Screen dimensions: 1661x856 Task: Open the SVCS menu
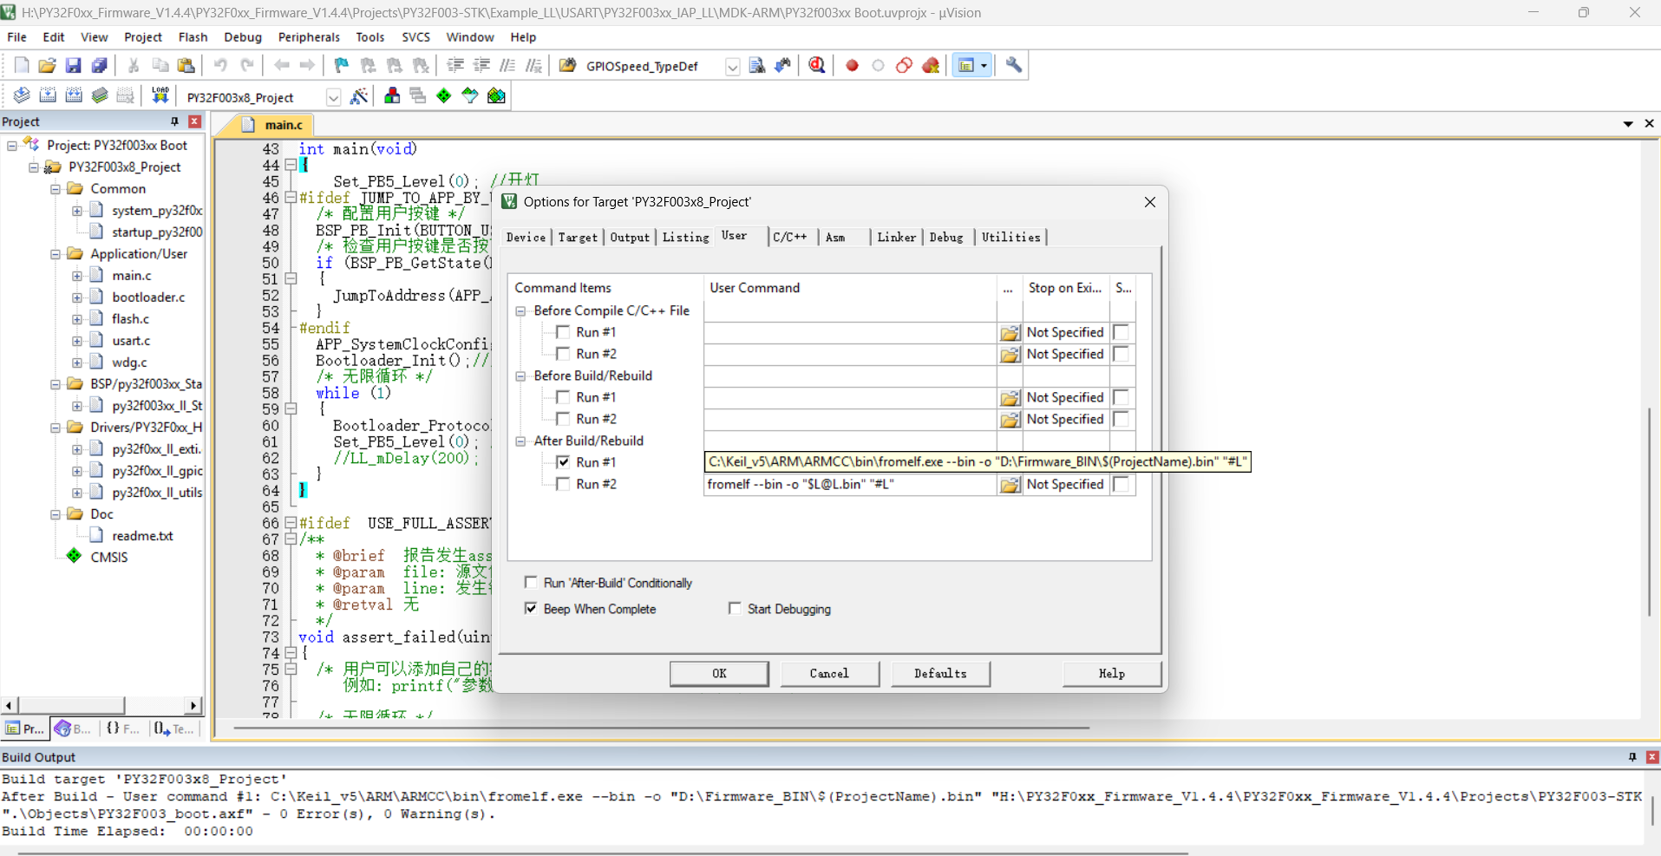point(415,37)
